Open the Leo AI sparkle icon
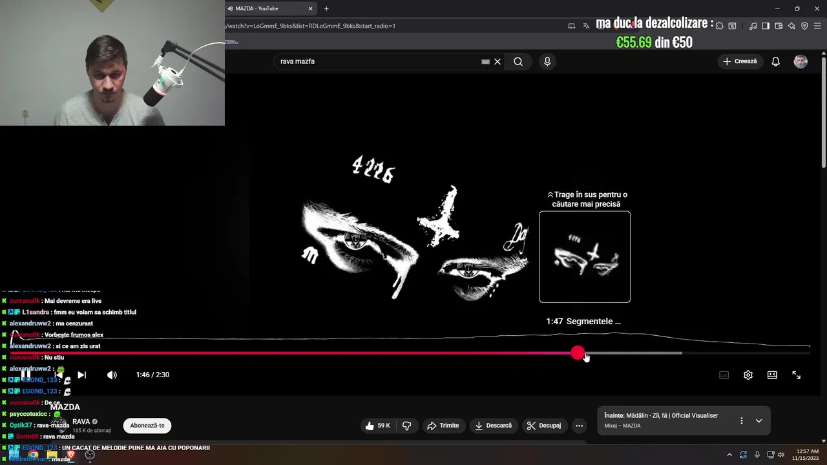Image resolution: width=827 pixels, height=465 pixels. [x=791, y=26]
